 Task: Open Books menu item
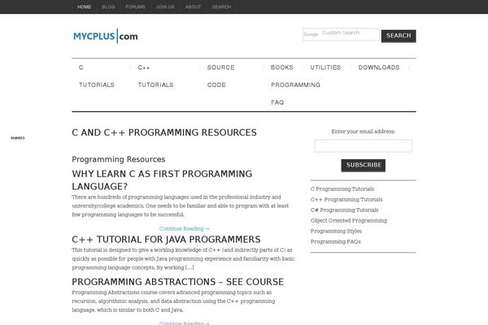click(x=281, y=67)
